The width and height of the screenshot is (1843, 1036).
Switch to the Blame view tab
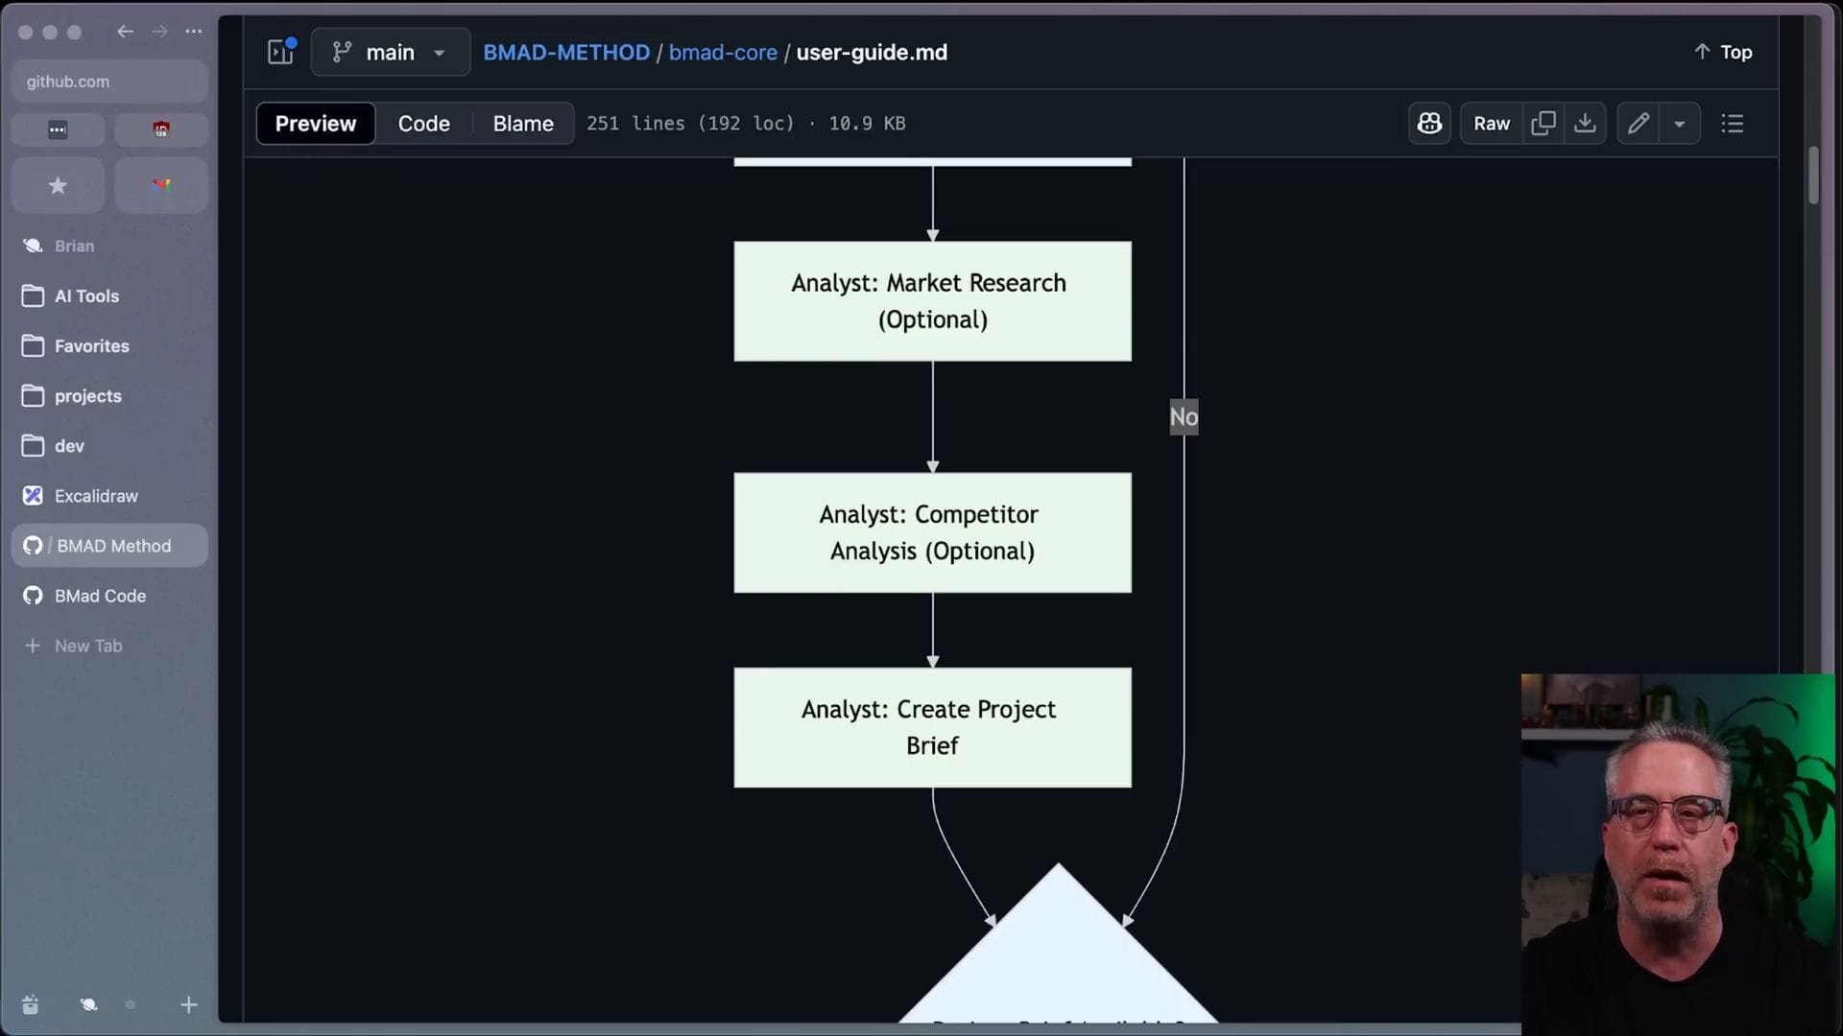(523, 124)
